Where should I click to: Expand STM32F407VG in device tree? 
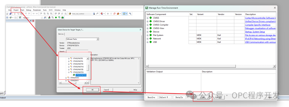pyautogui.click(x=69, y=67)
